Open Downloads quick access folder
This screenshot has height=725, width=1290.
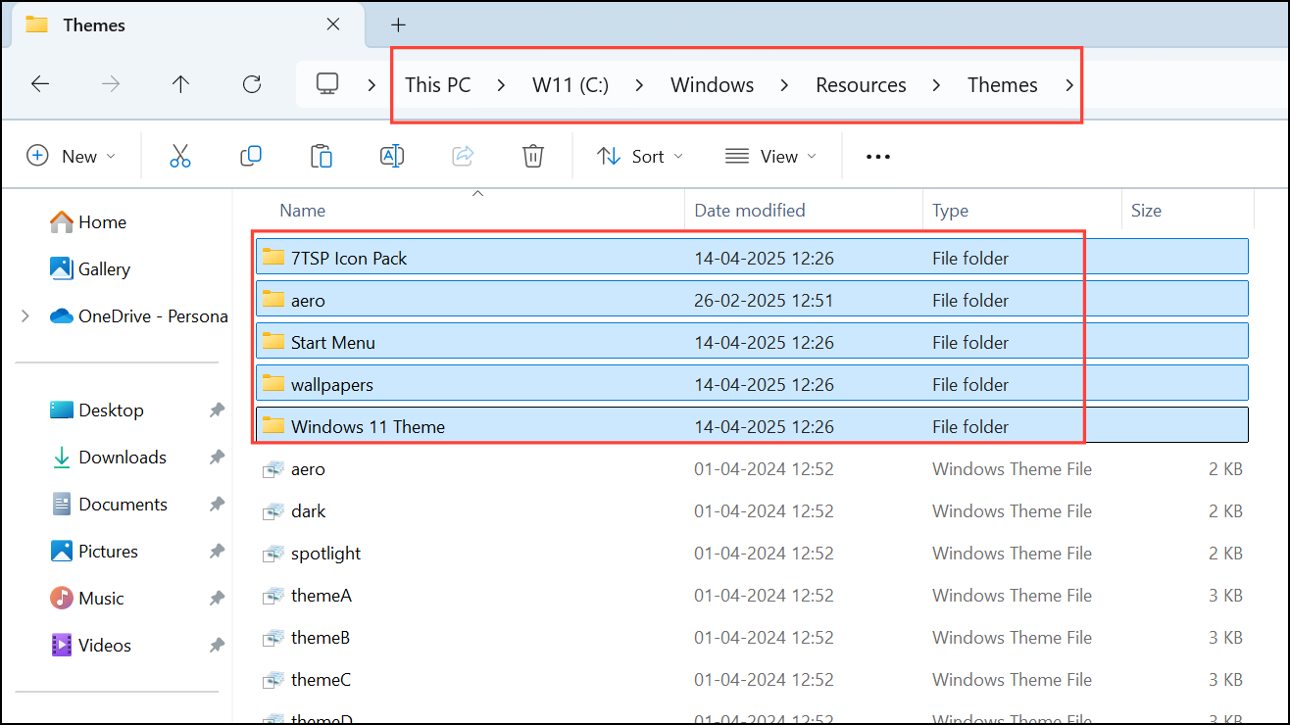[x=108, y=458]
